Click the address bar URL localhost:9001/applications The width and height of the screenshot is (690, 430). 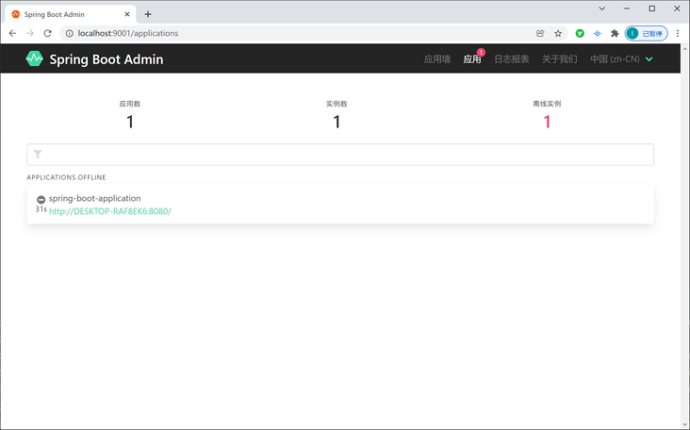pos(128,33)
